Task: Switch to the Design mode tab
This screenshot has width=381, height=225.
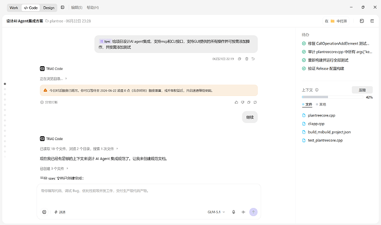Action: point(49,8)
